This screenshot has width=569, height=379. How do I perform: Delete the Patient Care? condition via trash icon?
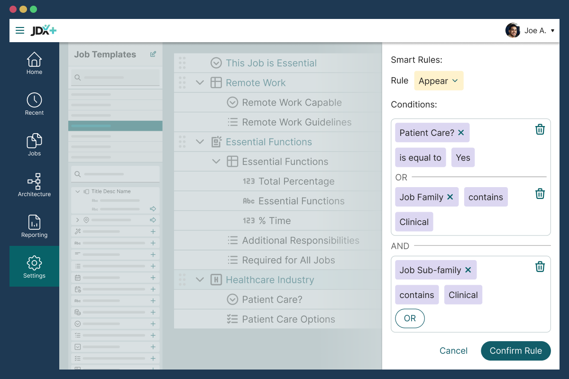pos(540,129)
